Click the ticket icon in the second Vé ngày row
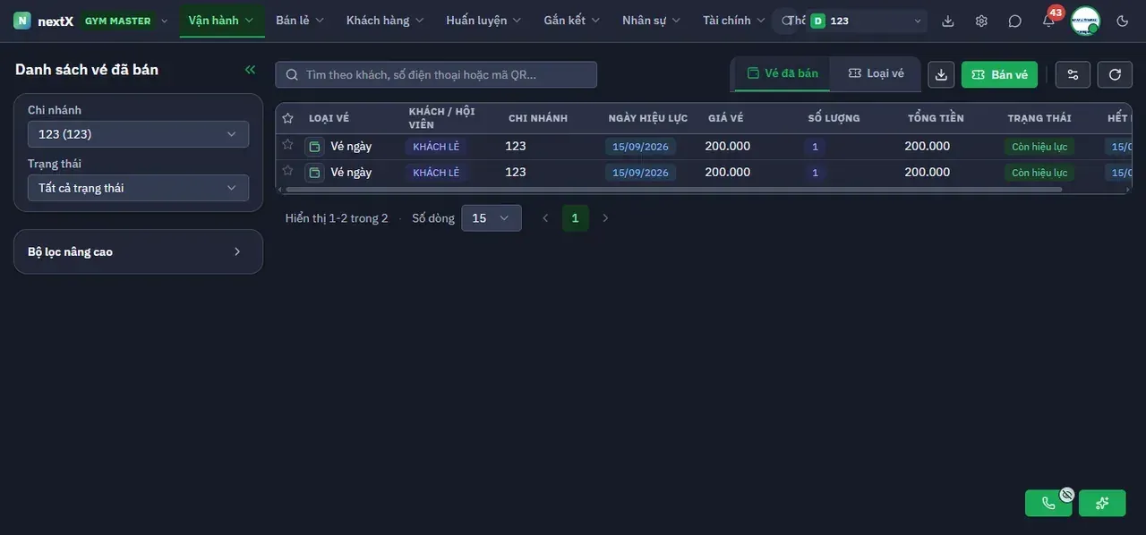This screenshot has height=535, width=1146. [x=314, y=173]
